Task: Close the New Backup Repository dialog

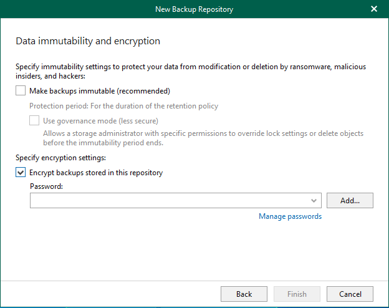Action: click(374, 9)
